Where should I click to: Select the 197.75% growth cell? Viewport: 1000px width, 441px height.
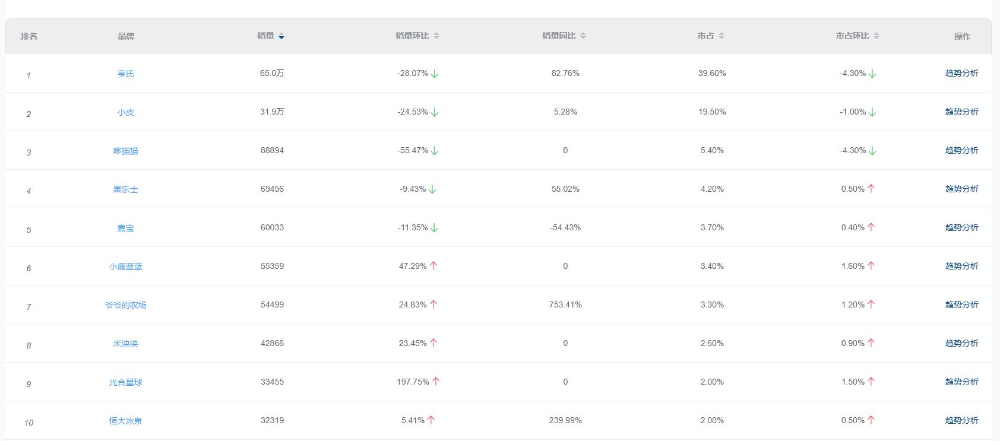pos(413,382)
